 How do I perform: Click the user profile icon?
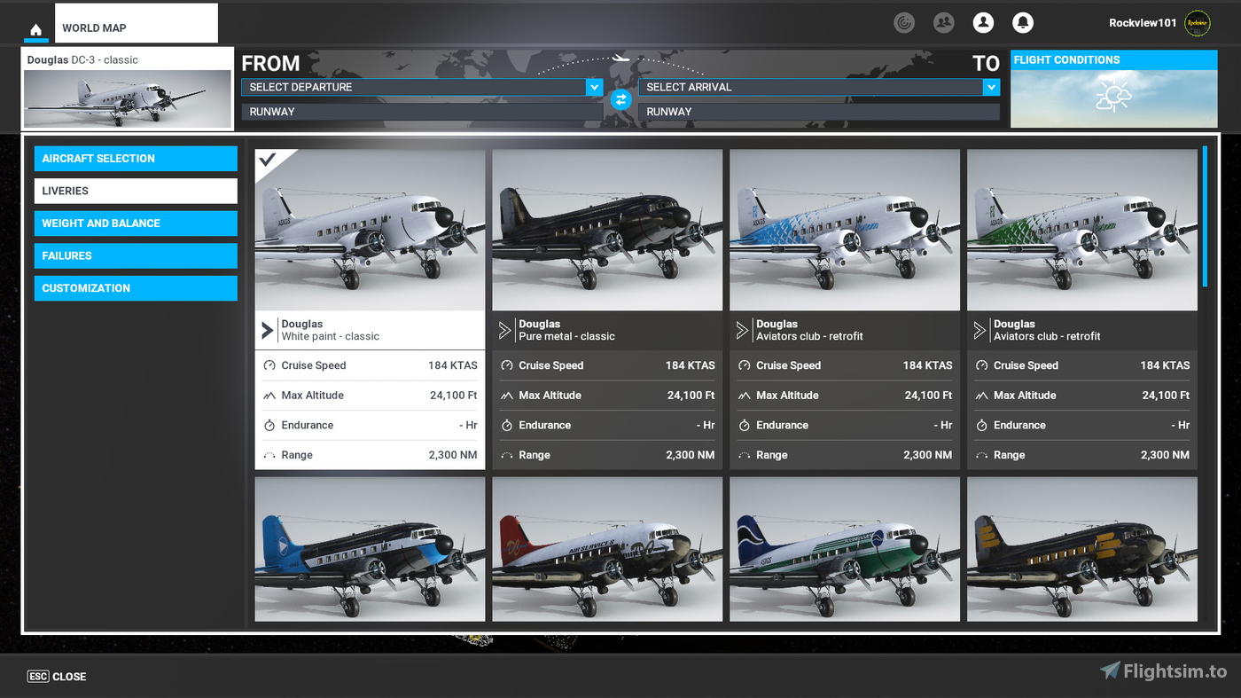983,22
